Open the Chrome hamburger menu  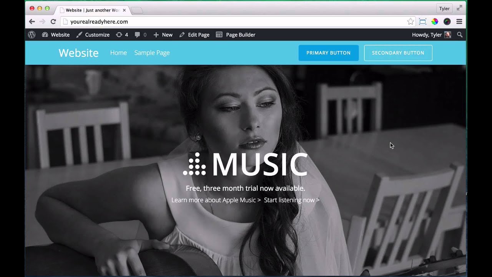click(x=459, y=22)
